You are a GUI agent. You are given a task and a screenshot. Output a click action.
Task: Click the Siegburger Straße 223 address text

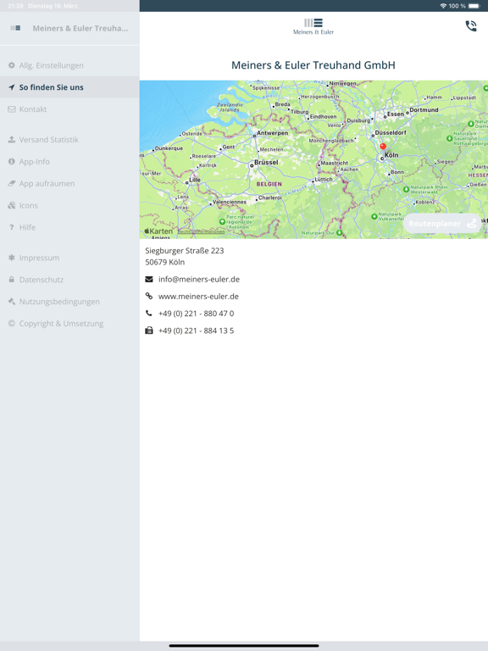pyautogui.click(x=185, y=250)
